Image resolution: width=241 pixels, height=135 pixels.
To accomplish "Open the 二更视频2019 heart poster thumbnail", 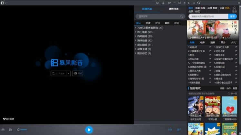I will pyautogui.click(x=229, y=107).
